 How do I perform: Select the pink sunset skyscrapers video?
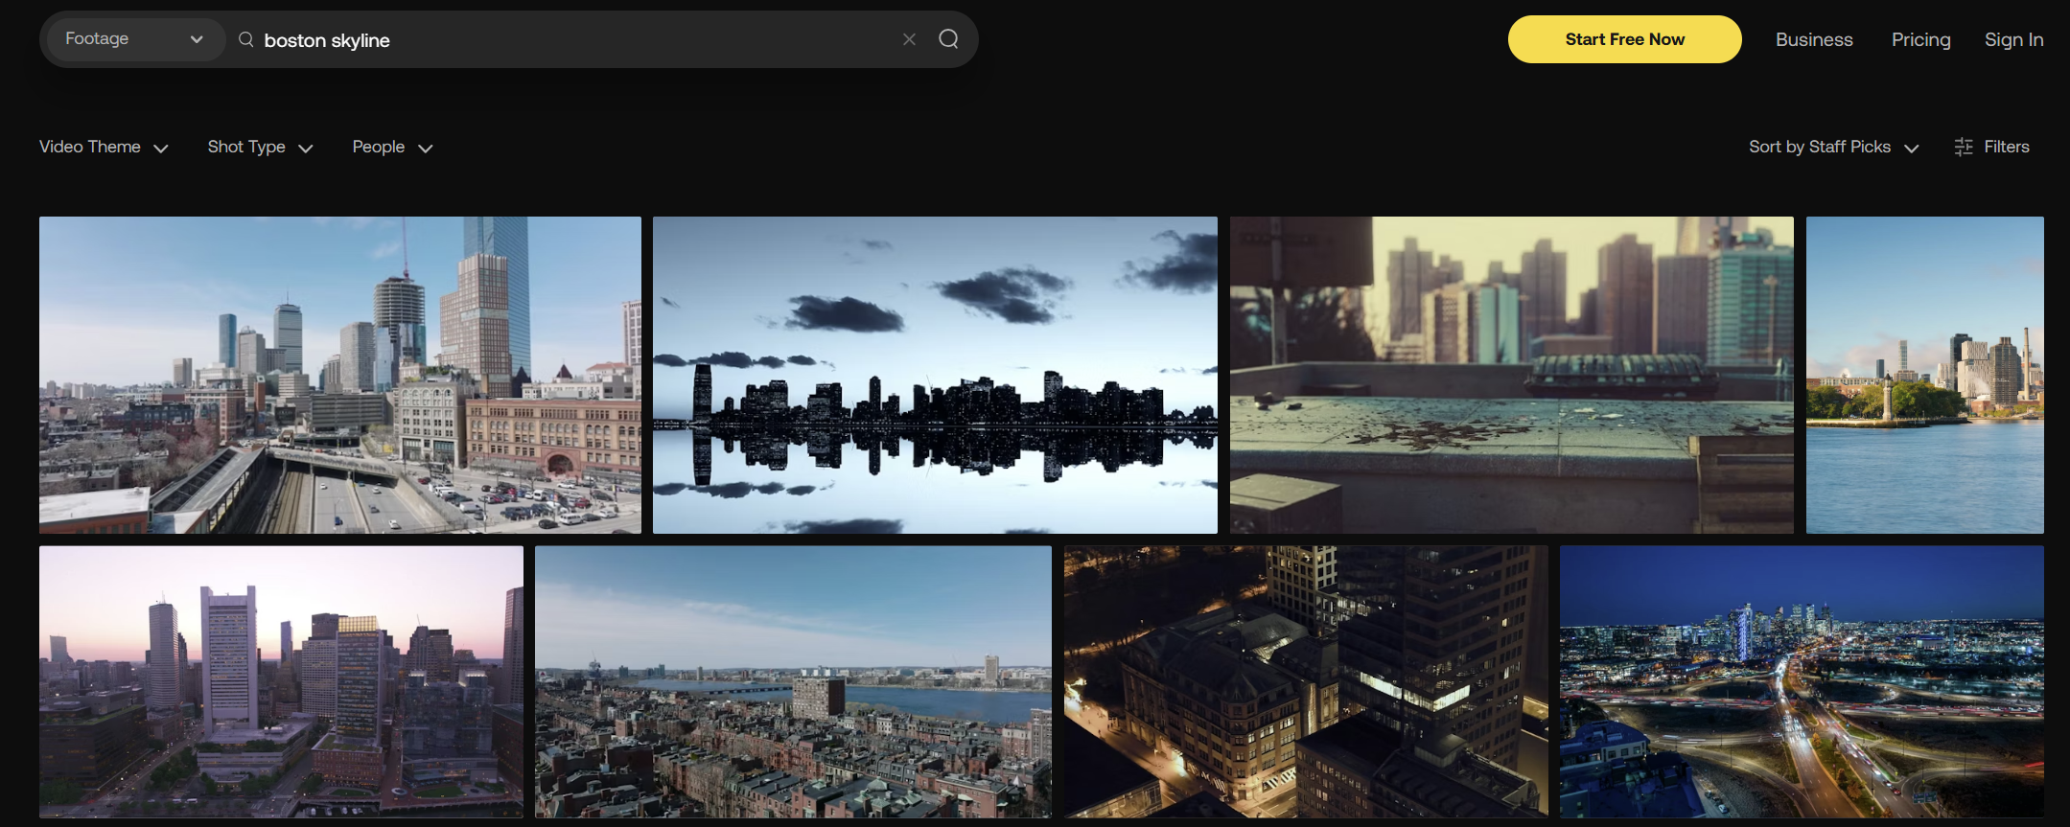pyautogui.click(x=281, y=681)
